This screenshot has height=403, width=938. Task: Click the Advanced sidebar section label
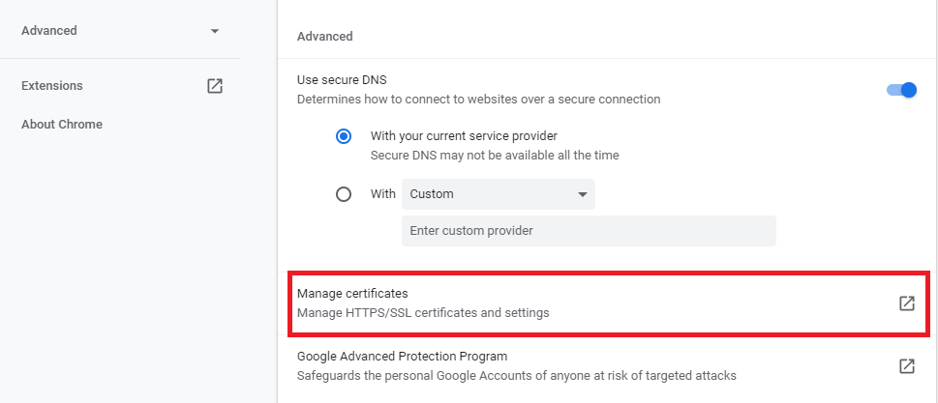pyautogui.click(x=49, y=31)
